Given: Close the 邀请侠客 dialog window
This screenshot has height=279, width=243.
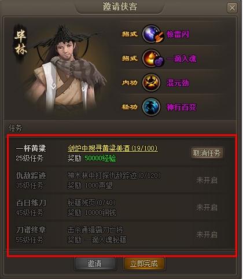Looking at the screenshot, I should click(x=232, y=8).
